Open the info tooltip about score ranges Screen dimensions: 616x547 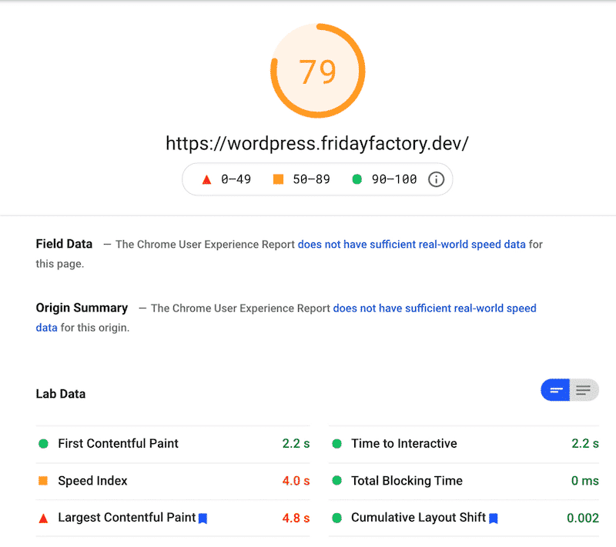(x=436, y=178)
